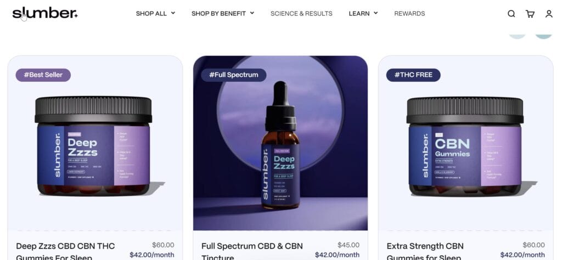Viewport: 562px width, 260px height.
Task: Select the #THC FREE tag
Action: pyautogui.click(x=413, y=75)
